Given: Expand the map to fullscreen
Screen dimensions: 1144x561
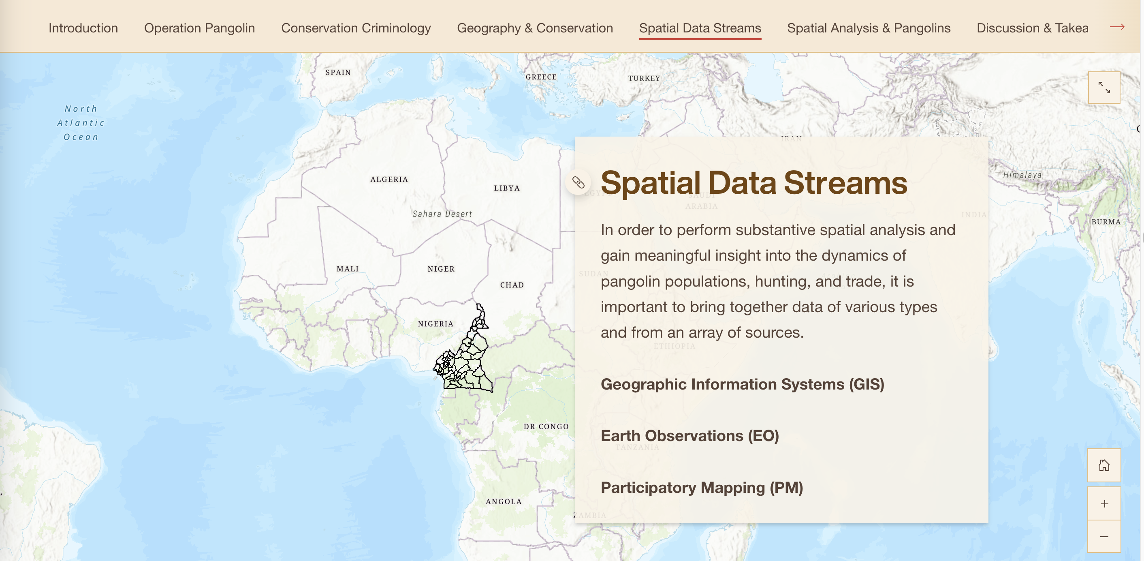Looking at the screenshot, I should click(x=1104, y=88).
